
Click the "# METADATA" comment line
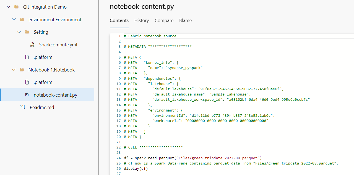(158, 47)
